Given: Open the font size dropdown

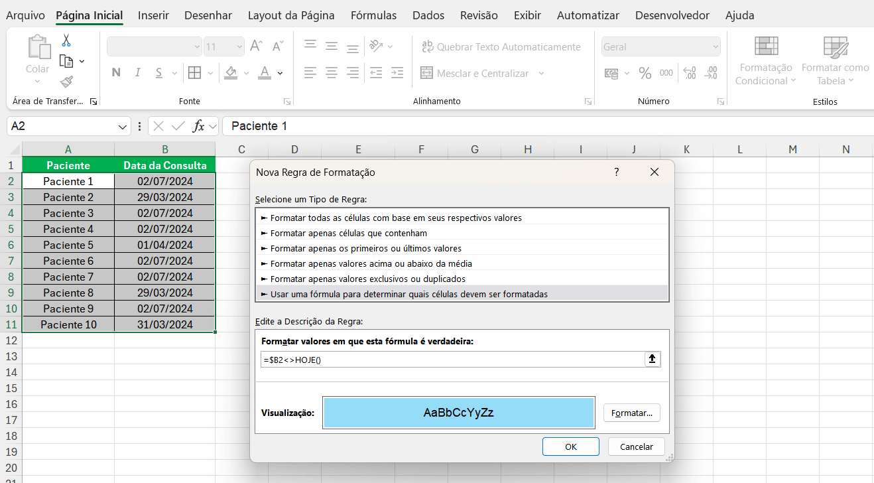Looking at the screenshot, I should click(239, 47).
